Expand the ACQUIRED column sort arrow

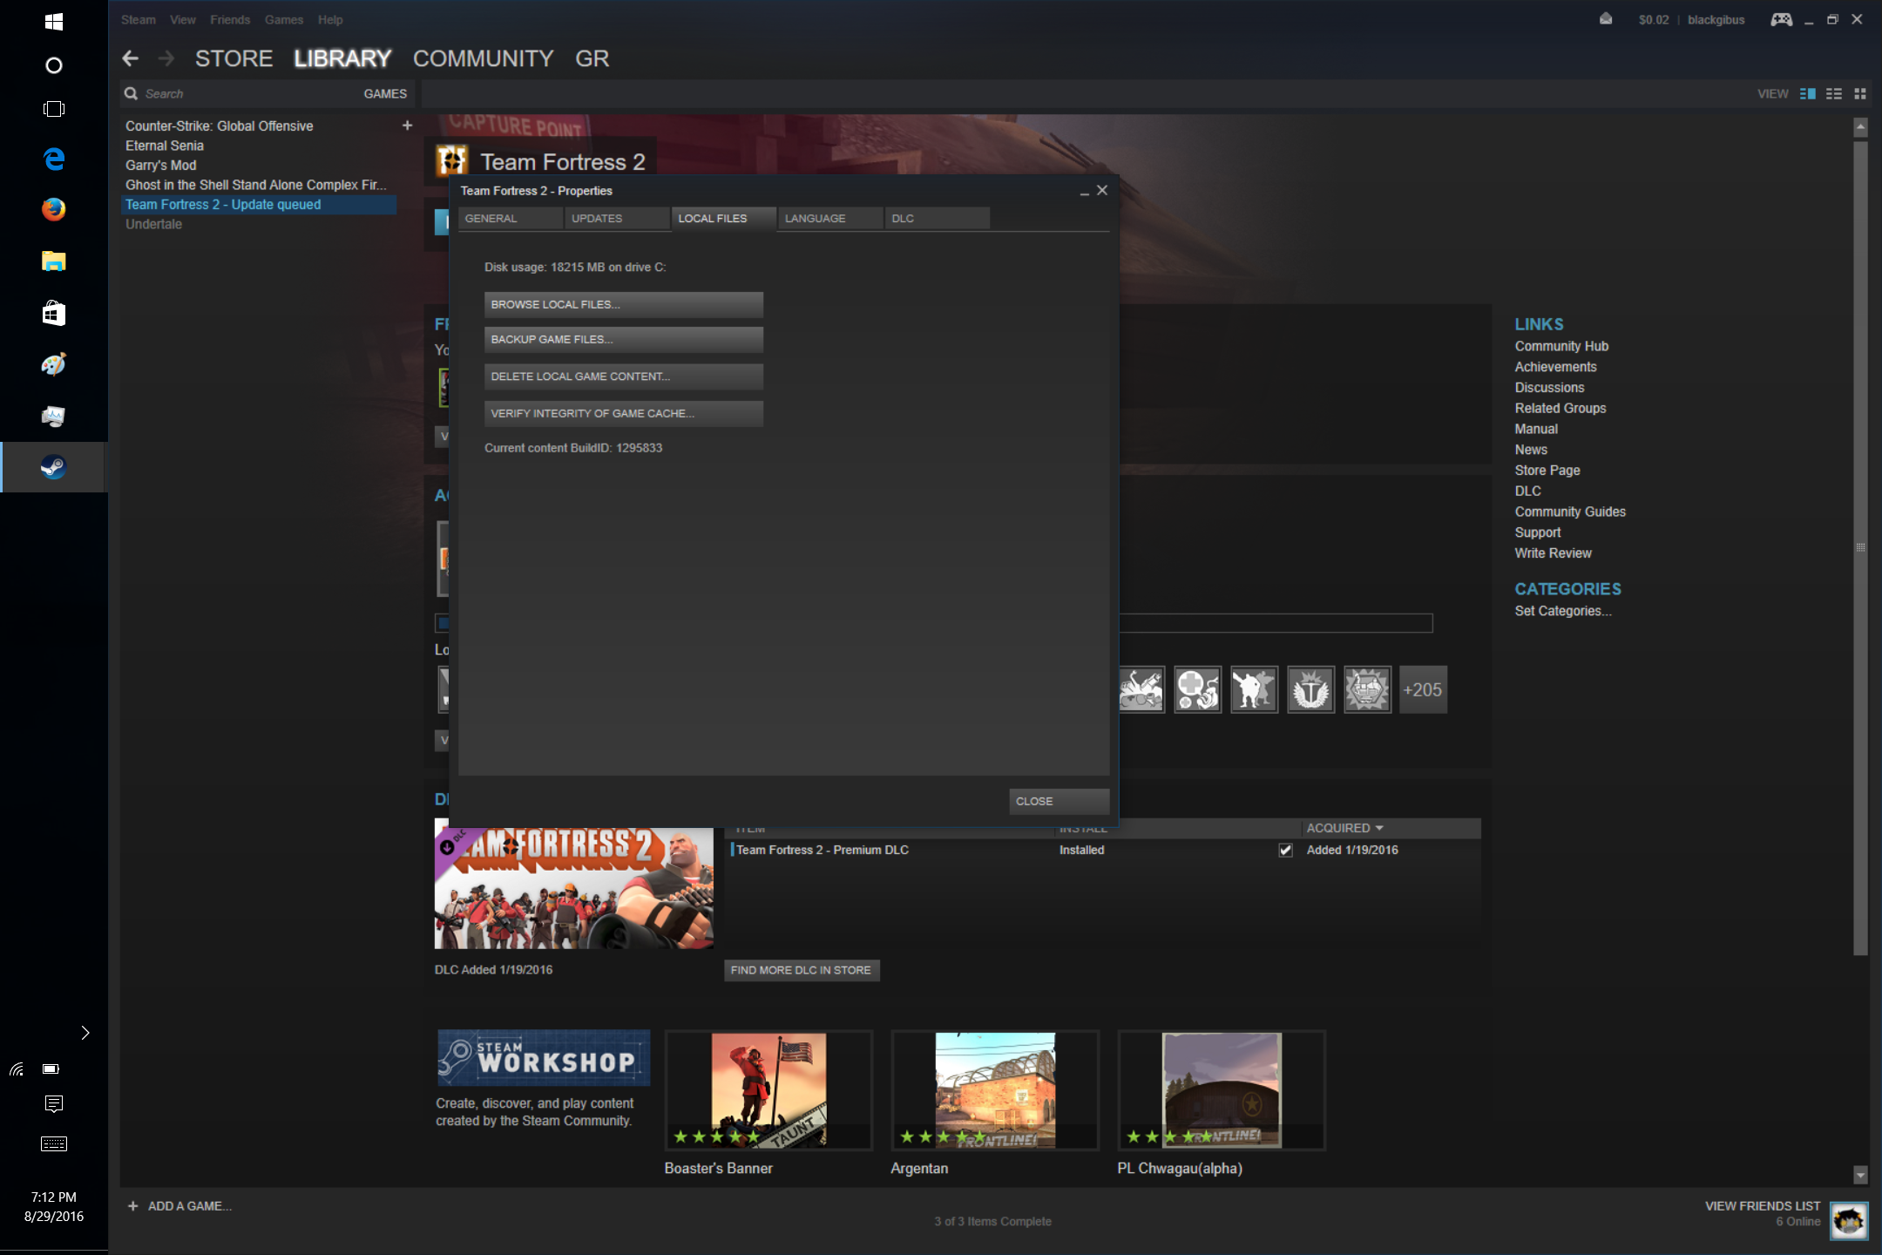pos(1379,828)
